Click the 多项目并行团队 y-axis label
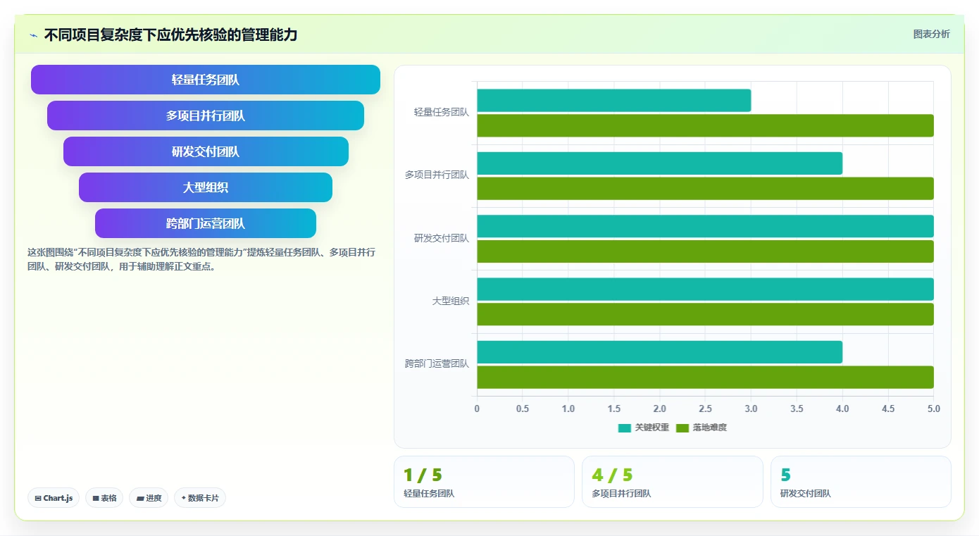The image size is (979, 536). click(437, 175)
